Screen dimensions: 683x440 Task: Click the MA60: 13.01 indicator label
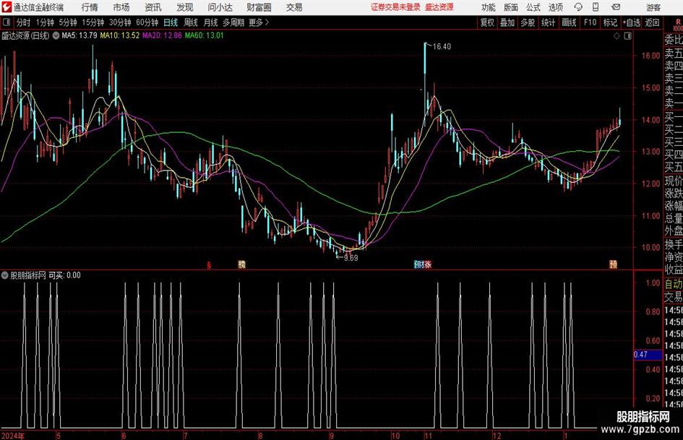pyautogui.click(x=205, y=35)
